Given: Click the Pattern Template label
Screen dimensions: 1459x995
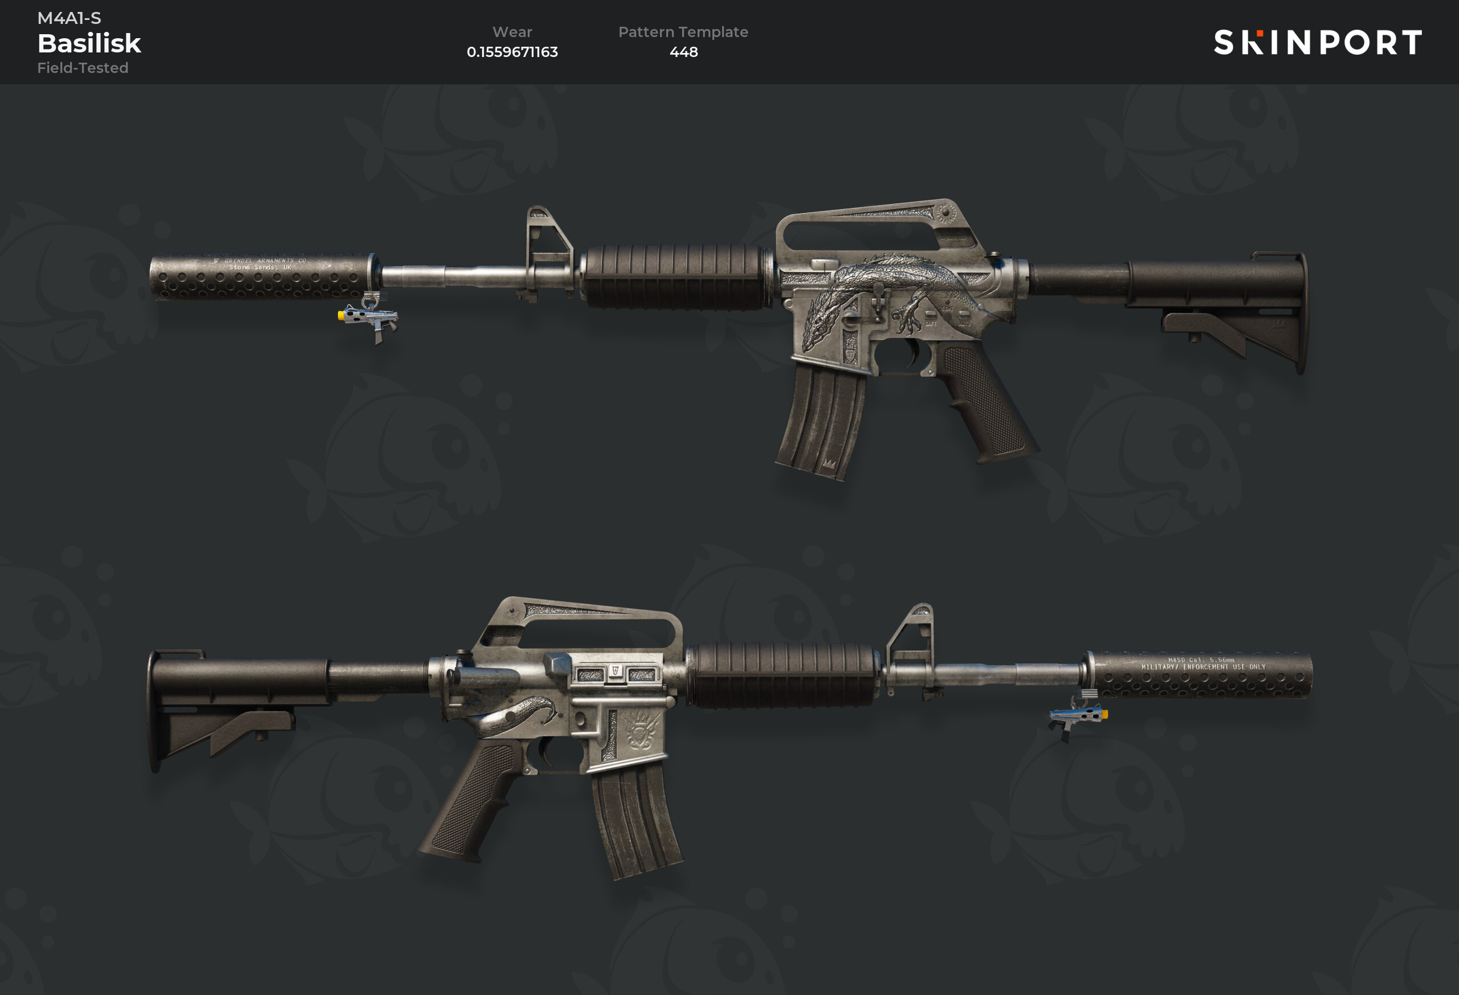Looking at the screenshot, I should [x=683, y=32].
